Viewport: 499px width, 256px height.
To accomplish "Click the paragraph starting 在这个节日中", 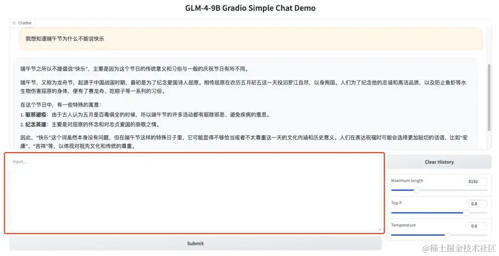I will point(61,105).
